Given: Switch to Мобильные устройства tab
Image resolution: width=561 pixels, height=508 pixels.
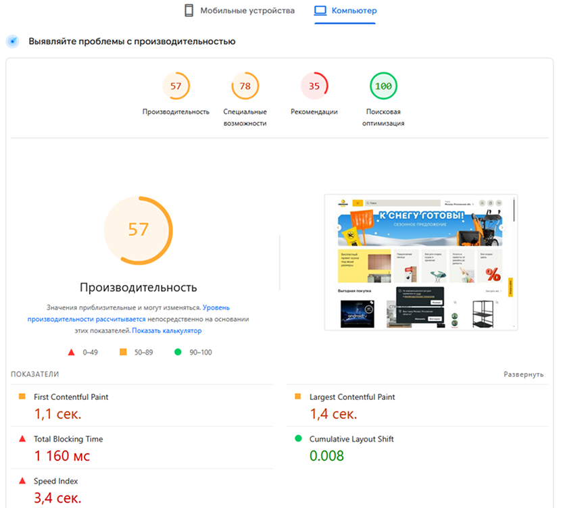Looking at the screenshot, I should tap(239, 11).
